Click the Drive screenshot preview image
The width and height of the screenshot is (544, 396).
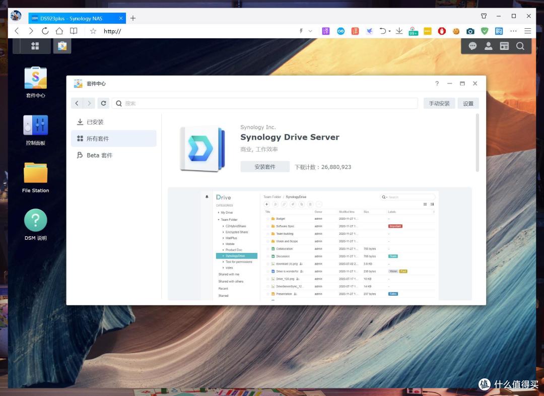coord(320,245)
